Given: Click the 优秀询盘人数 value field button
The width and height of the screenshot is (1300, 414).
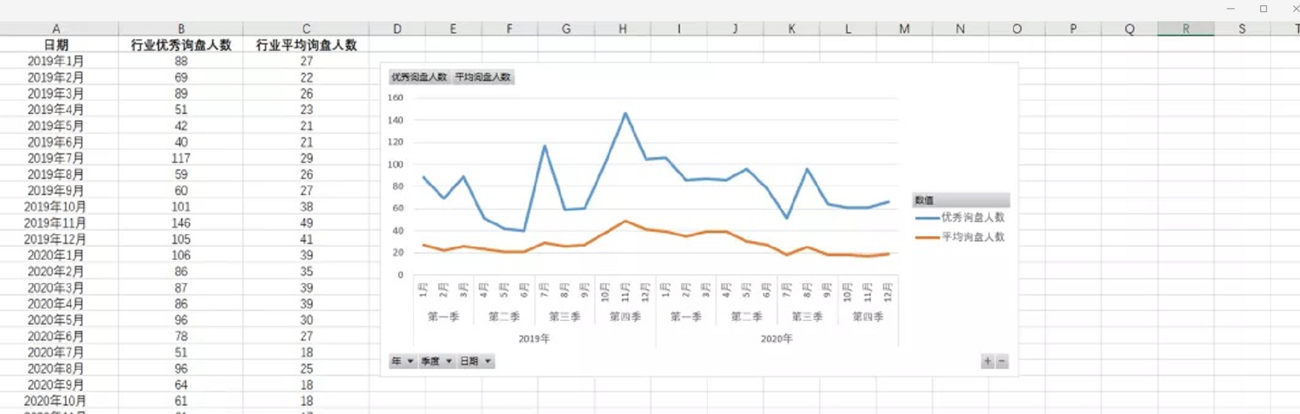Looking at the screenshot, I should coord(419,77).
